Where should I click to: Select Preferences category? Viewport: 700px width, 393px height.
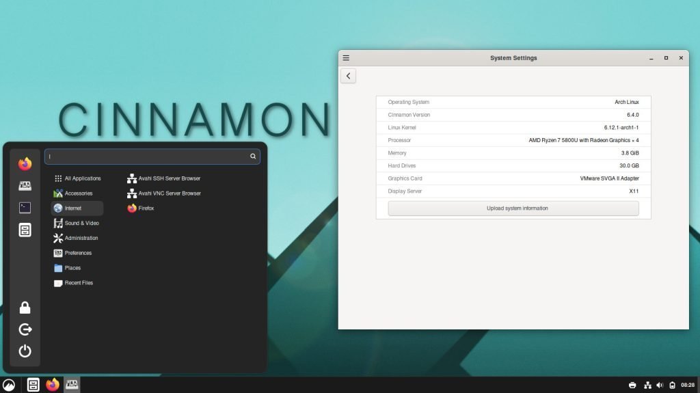point(77,253)
